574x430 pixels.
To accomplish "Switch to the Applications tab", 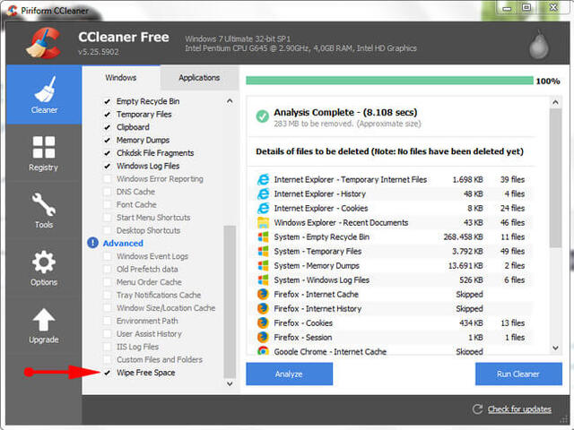I will (x=199, y=78).
